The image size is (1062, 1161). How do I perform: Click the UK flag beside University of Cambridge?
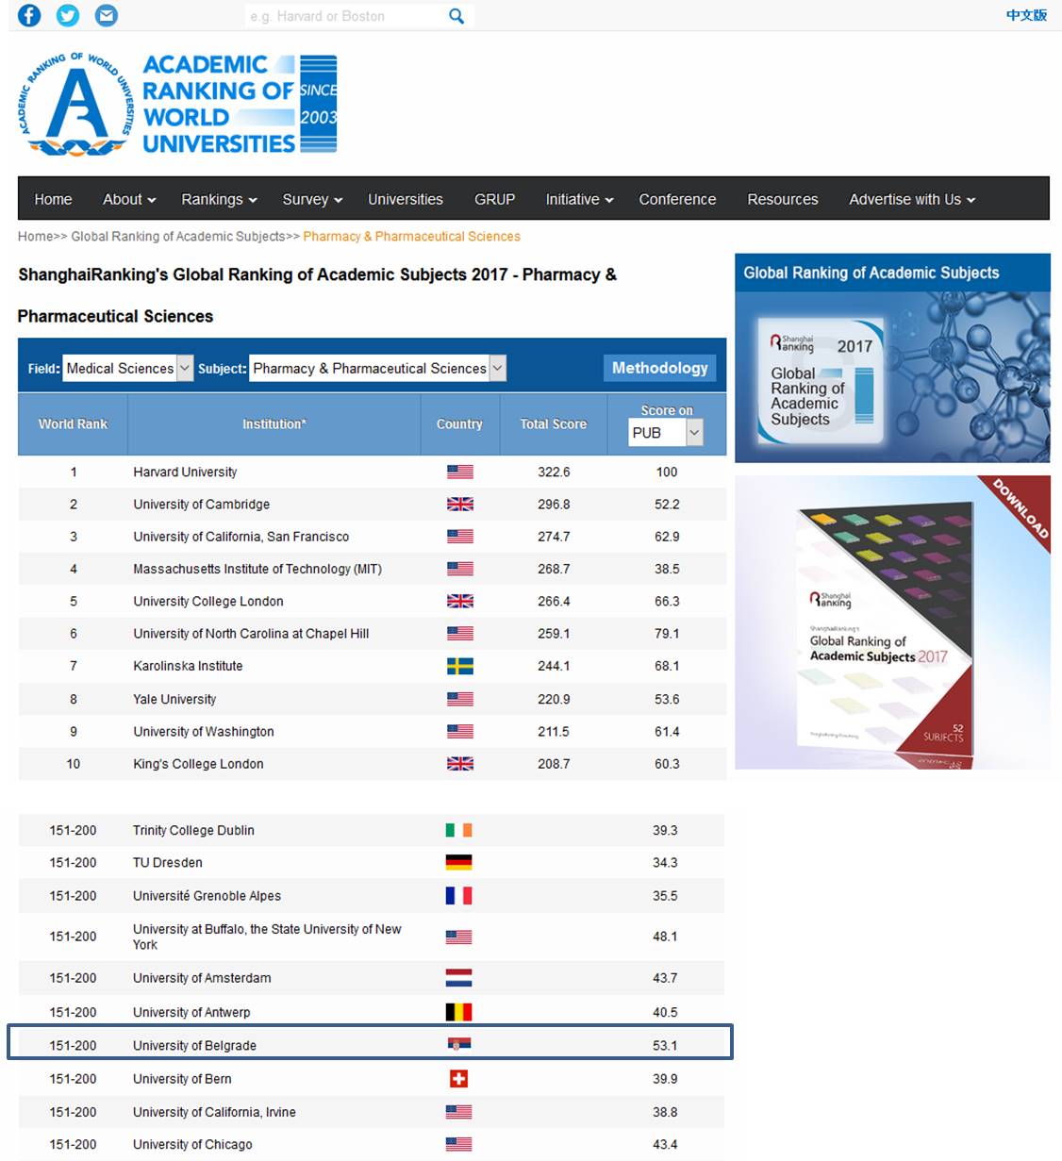[460, 505]
